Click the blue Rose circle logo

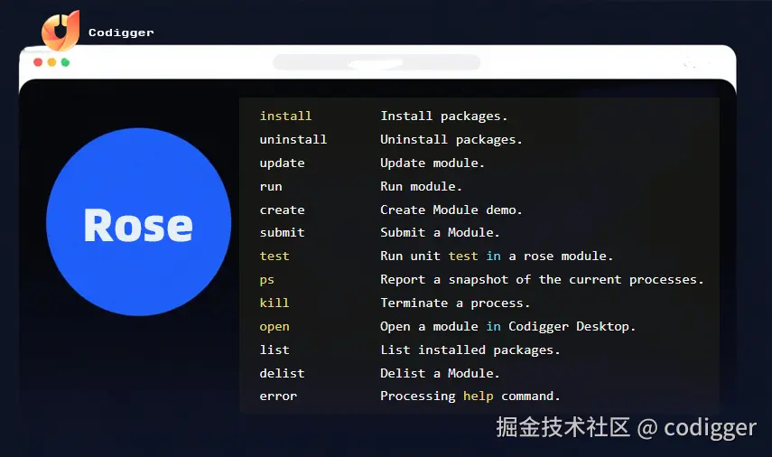coord(138,221)
